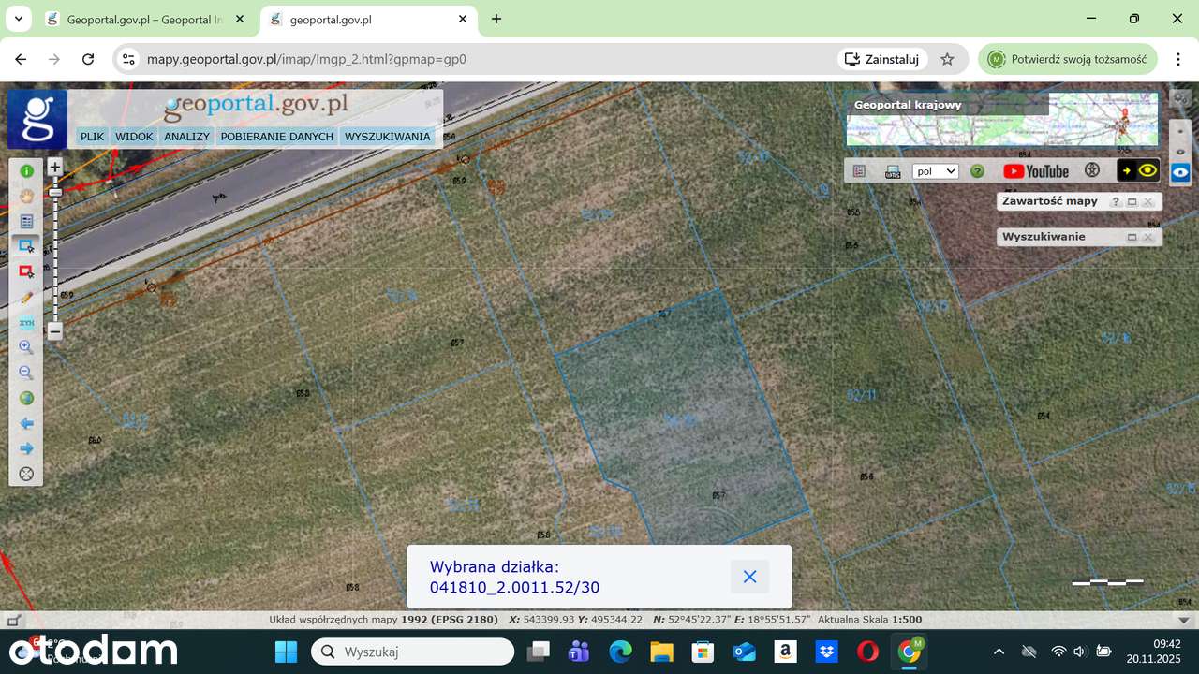
Task: Show hidden system tray icons
Action: [x=999, y=652]
